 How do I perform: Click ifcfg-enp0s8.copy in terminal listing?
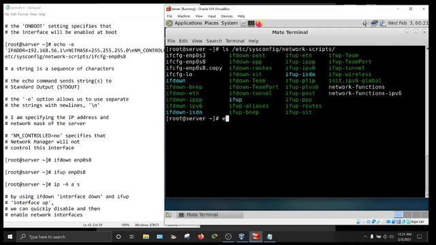point(194,68)
